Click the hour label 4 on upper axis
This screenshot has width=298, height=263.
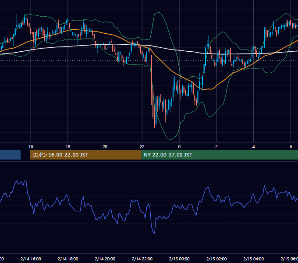[254, 146]
